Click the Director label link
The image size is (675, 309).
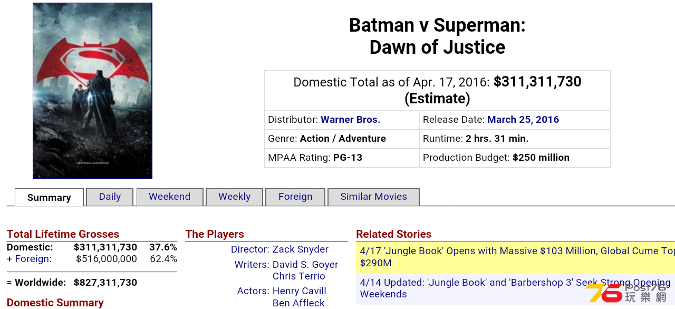(x=250, y=249)
